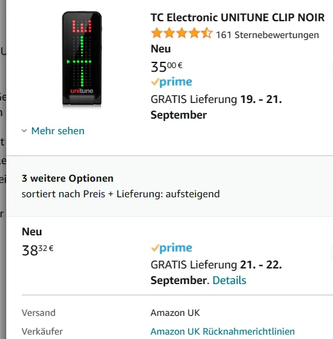Click the prime logo under 35,00 € price
The height and width of the screenshot is (339, 333).
171,82
